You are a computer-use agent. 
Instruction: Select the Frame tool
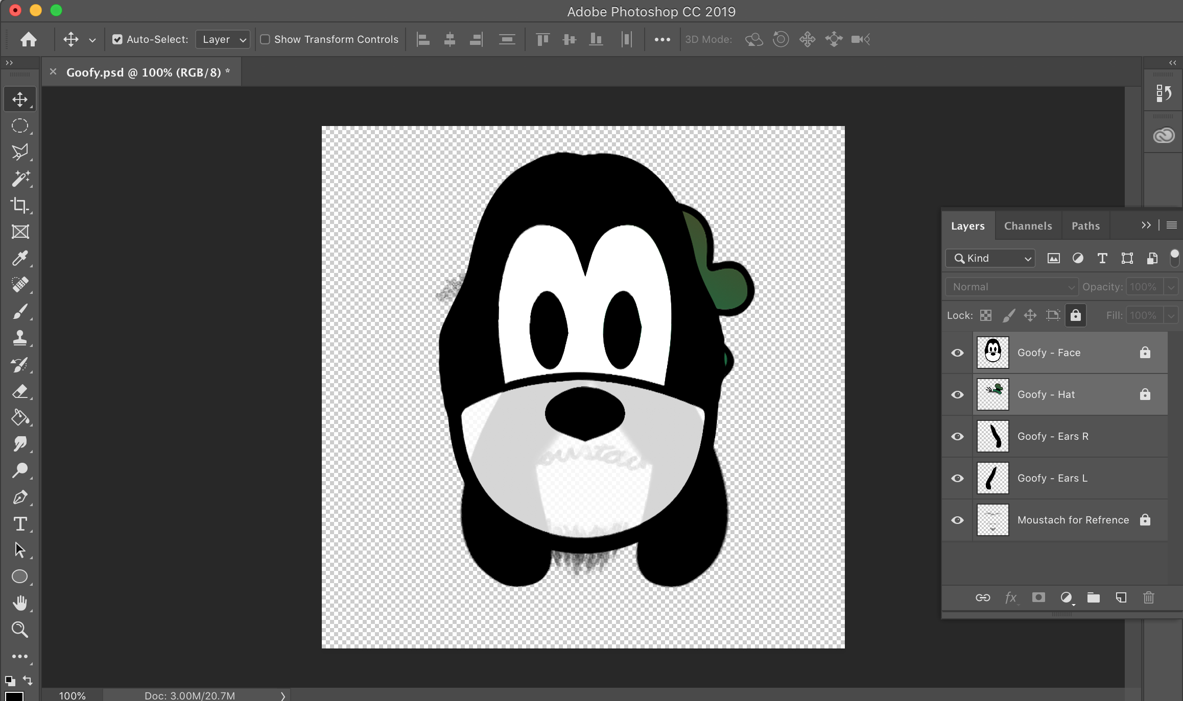pos(20,232)
